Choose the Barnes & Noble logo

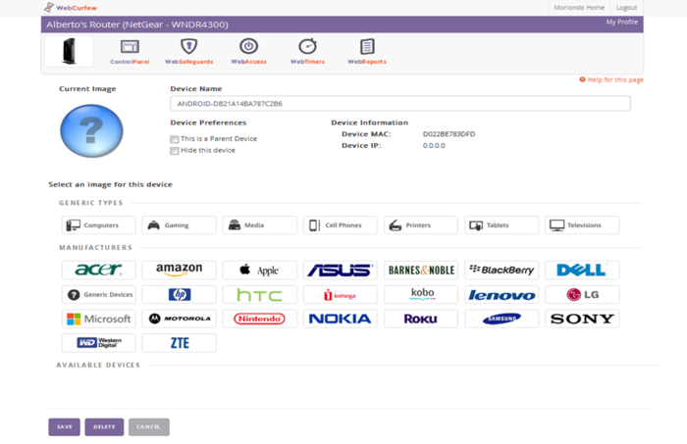[x=421, y=270]
